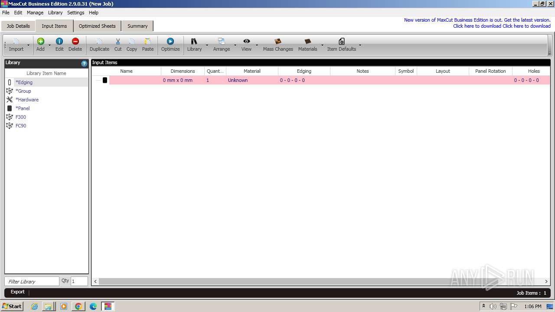Expand the Arrange dropdown arrow
The height and width of the screenshot is (312, 555).
point(235,45)
